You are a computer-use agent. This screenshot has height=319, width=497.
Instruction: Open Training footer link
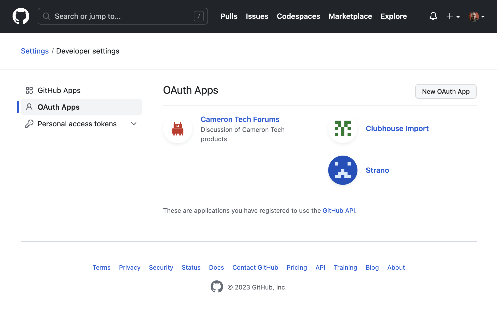(x=345, y=267)
